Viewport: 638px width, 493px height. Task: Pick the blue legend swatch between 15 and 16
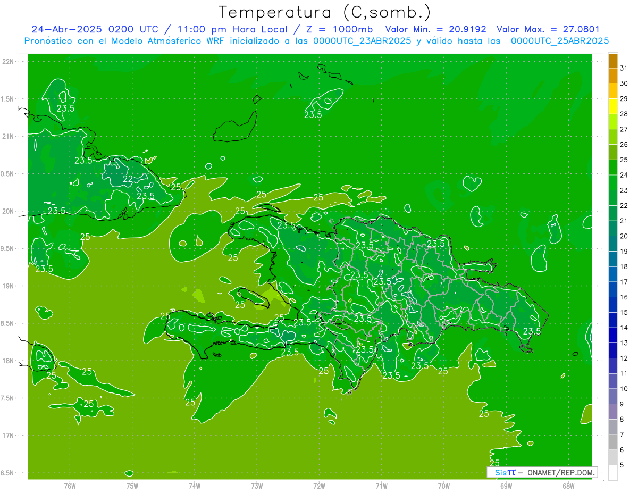[x=613, y=305]
